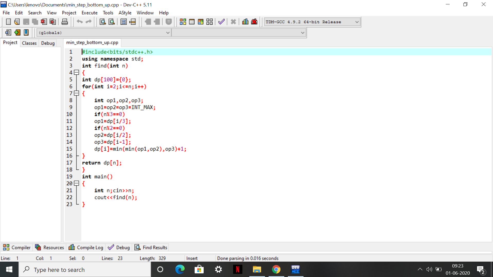493x277 pixels.
Task: Open the Compiler bottom panel tab
Action: 17,248
